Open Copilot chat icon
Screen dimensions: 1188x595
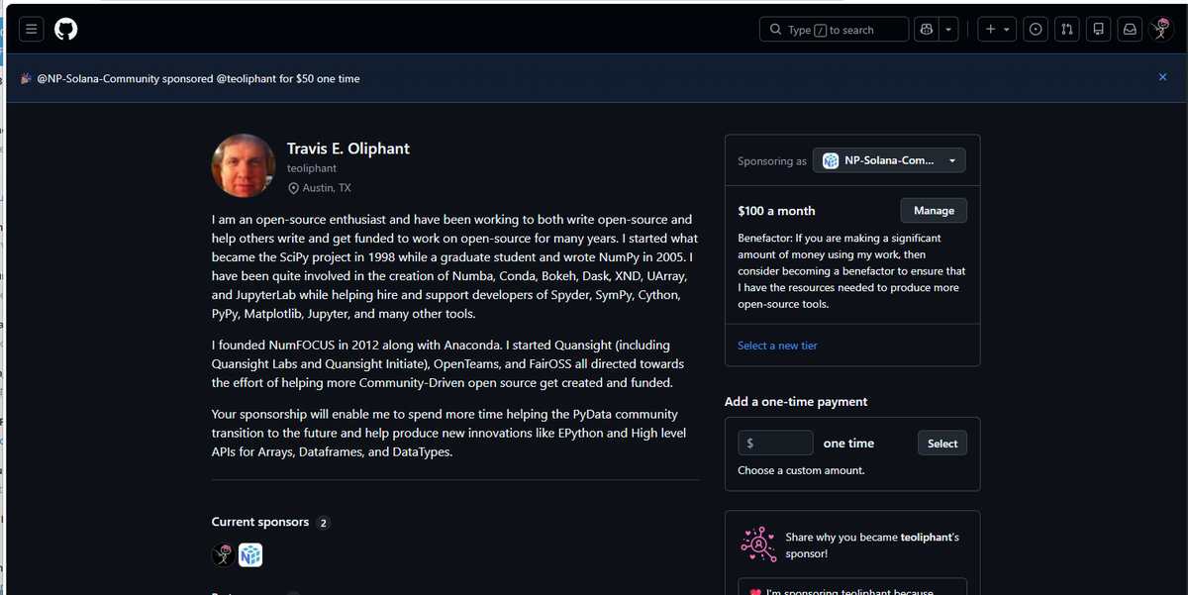926,30
